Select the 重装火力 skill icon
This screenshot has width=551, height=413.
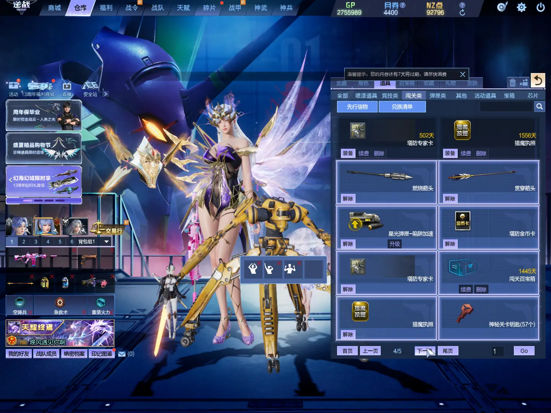(x=101, y=306)
